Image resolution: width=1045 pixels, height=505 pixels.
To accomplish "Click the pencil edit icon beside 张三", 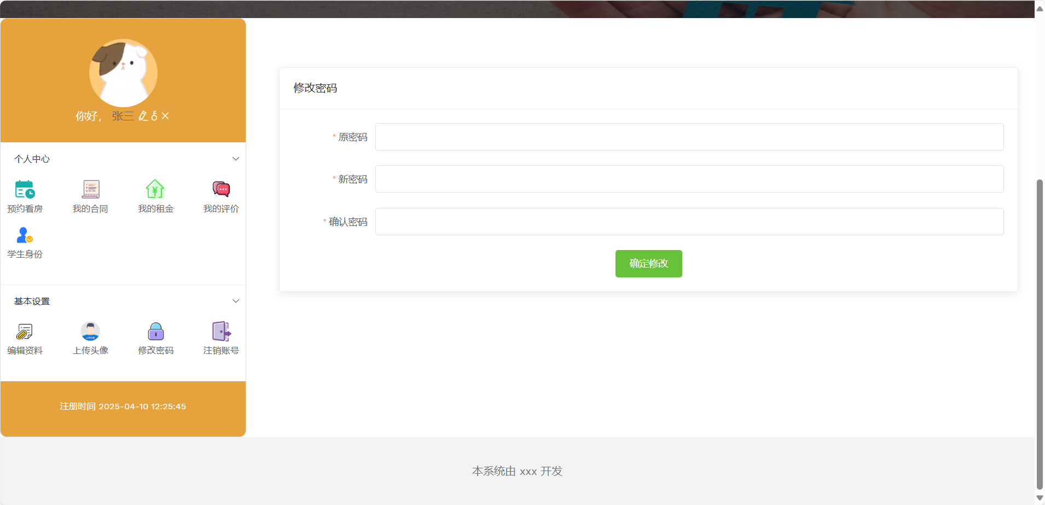I will click(x=143, y=116).
